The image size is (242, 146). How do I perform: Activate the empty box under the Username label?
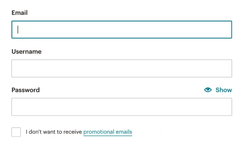[122, 68]
